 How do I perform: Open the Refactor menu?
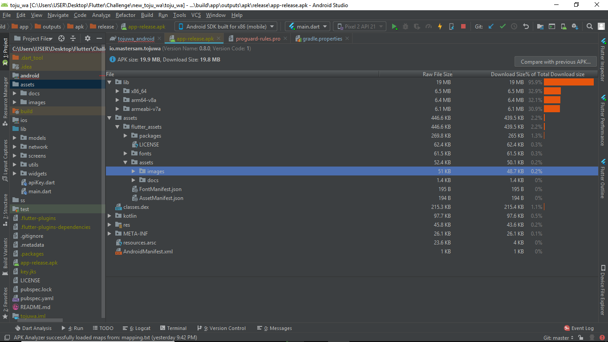click(x=126, y=15)
